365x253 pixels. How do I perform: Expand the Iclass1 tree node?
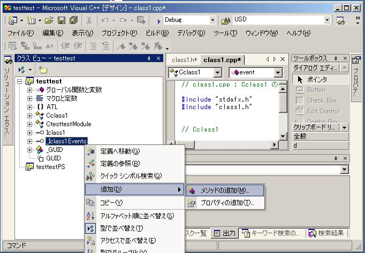click(29, 133)
